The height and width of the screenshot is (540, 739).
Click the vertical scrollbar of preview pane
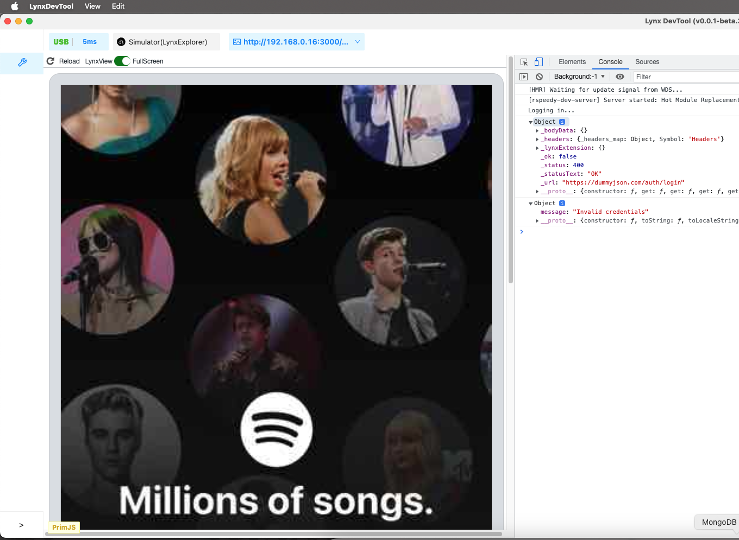click(x=510, y=169)
